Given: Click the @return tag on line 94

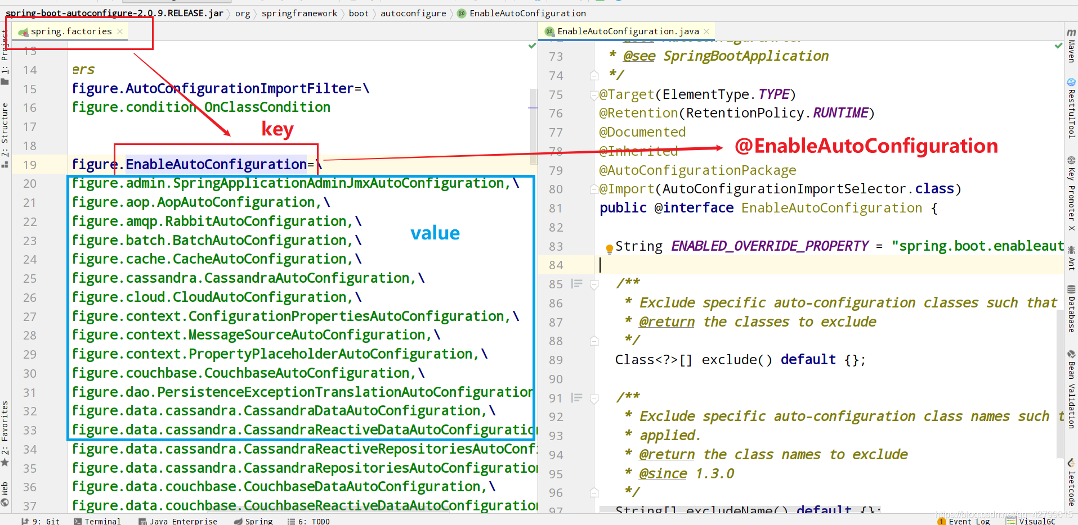Looking at the screenshot, I should click(x=667, y=455).
